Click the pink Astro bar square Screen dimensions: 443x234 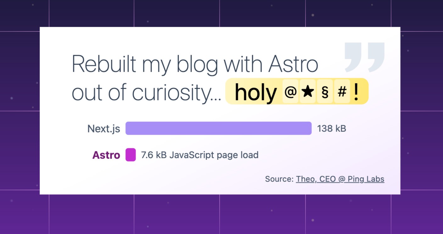click(x=131, y=155)
